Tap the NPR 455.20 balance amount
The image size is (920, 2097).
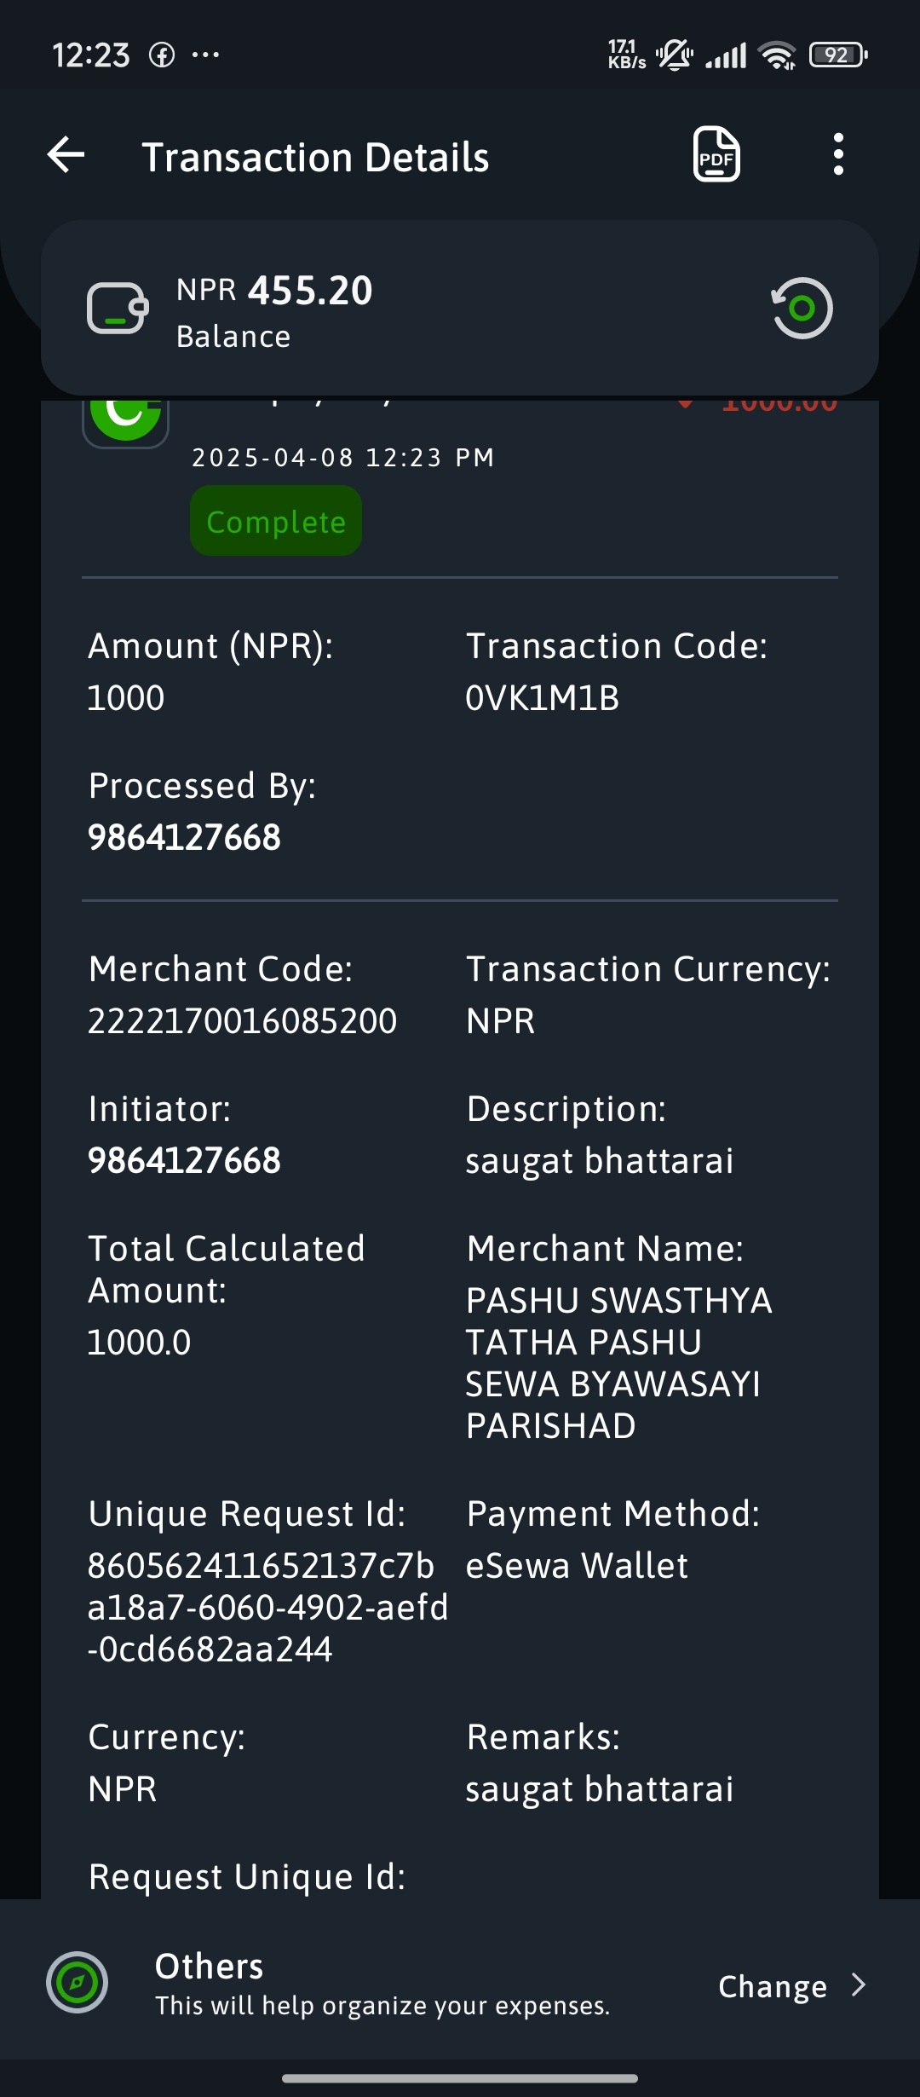[x=274, y=291]
